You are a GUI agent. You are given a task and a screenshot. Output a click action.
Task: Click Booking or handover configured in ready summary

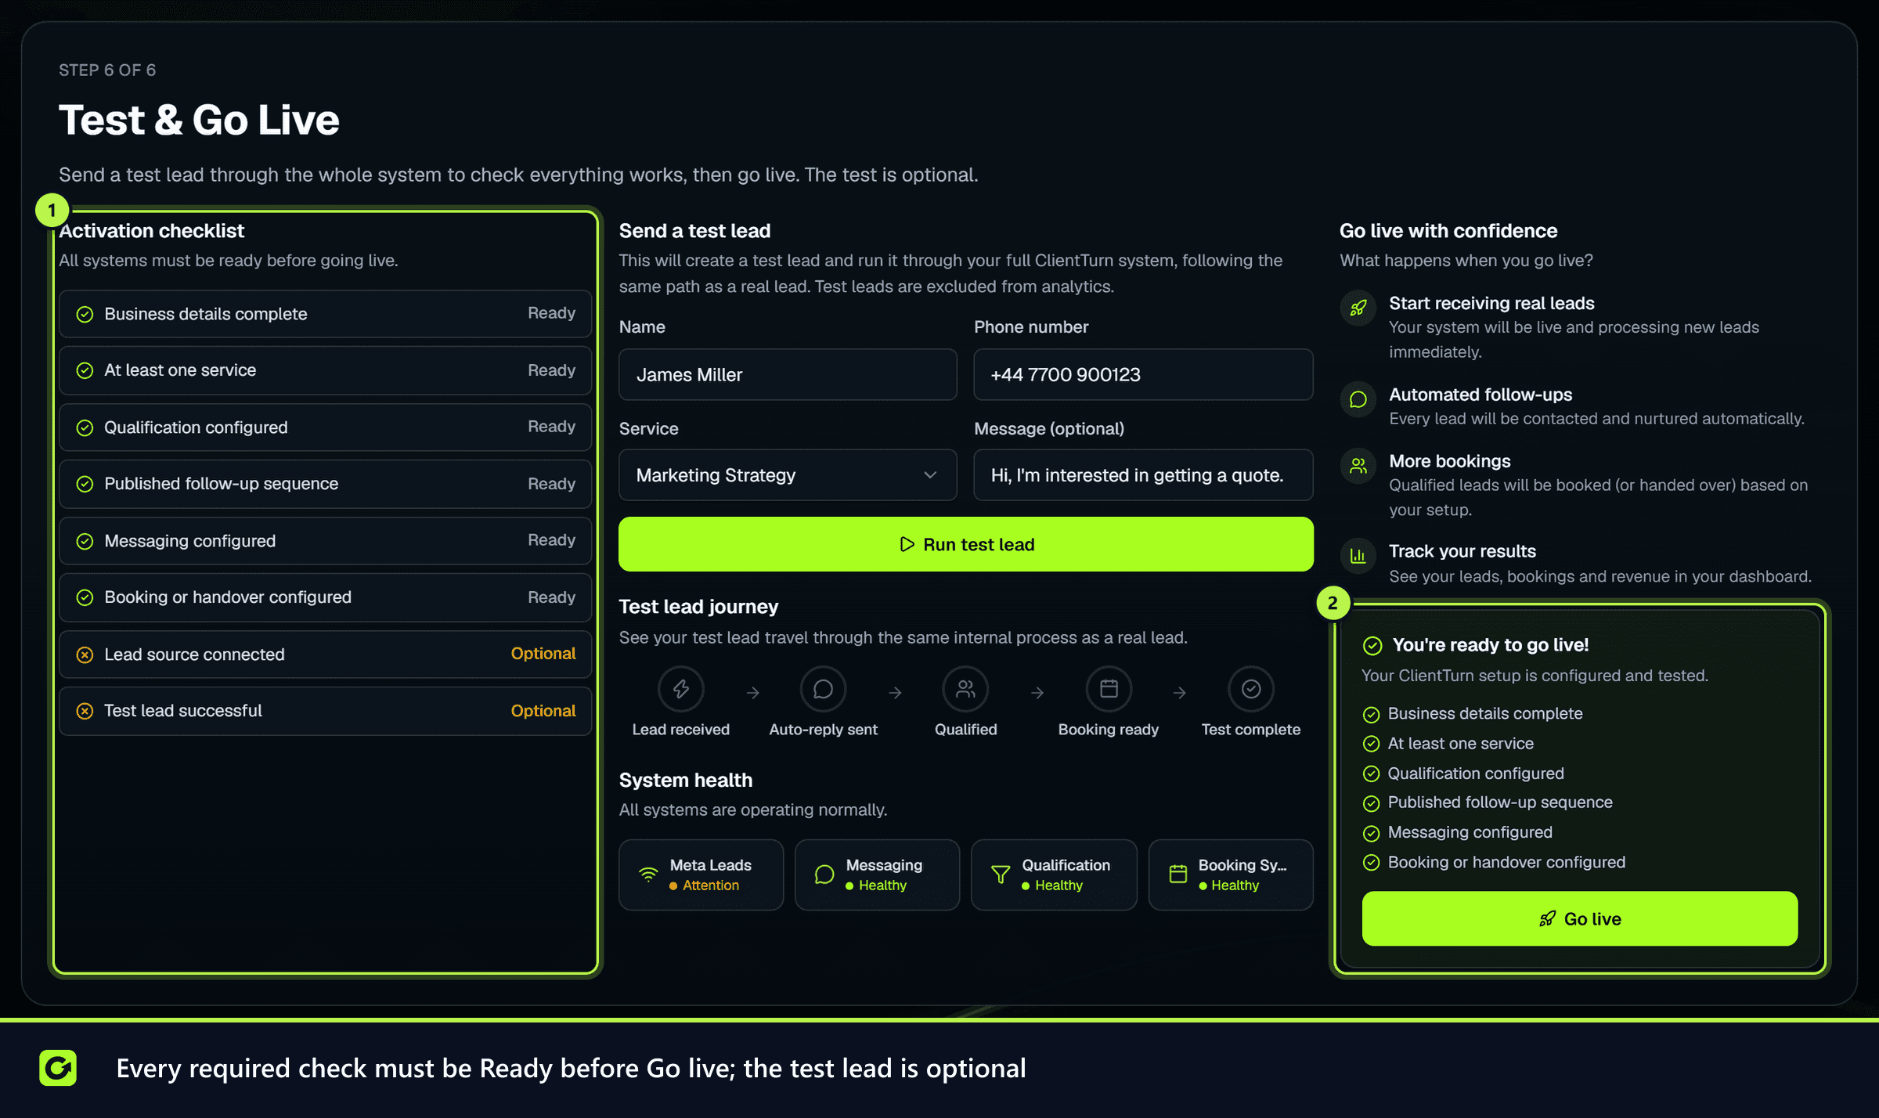[1506, 862]
